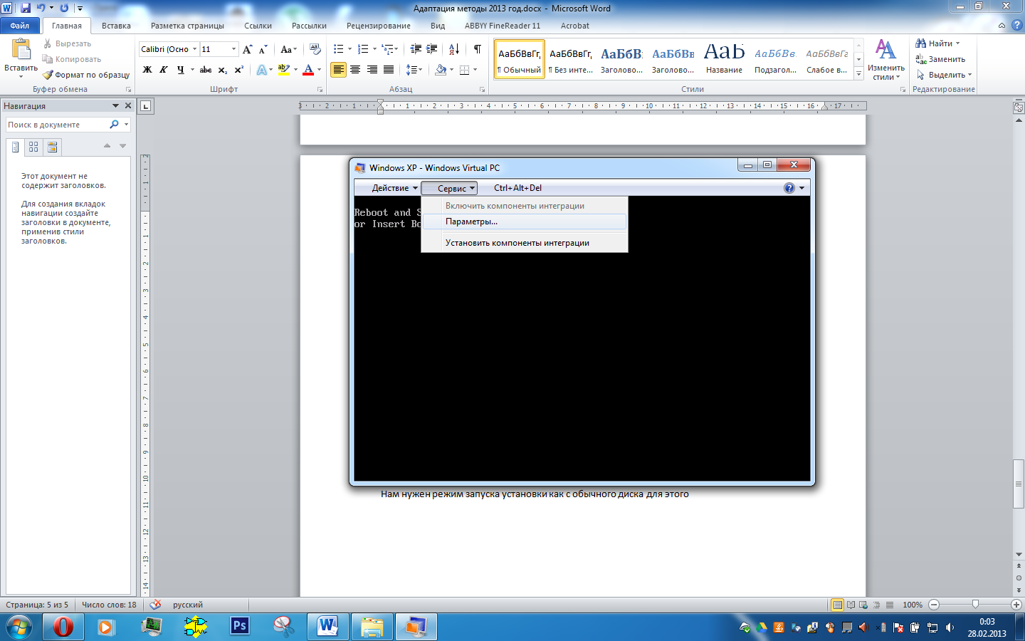The height and width of the screenshot is (641, 1025).
Task: Apply the text highlight color
Action: point(283,70)
